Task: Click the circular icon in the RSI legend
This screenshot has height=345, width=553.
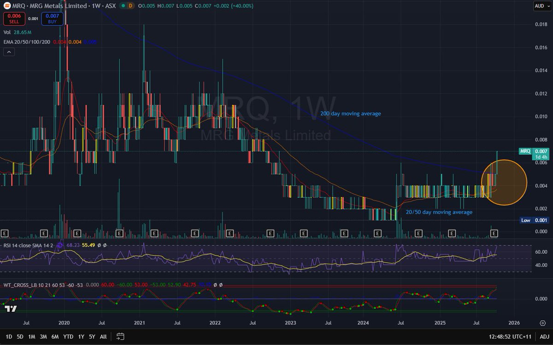Action: (59, 245)
